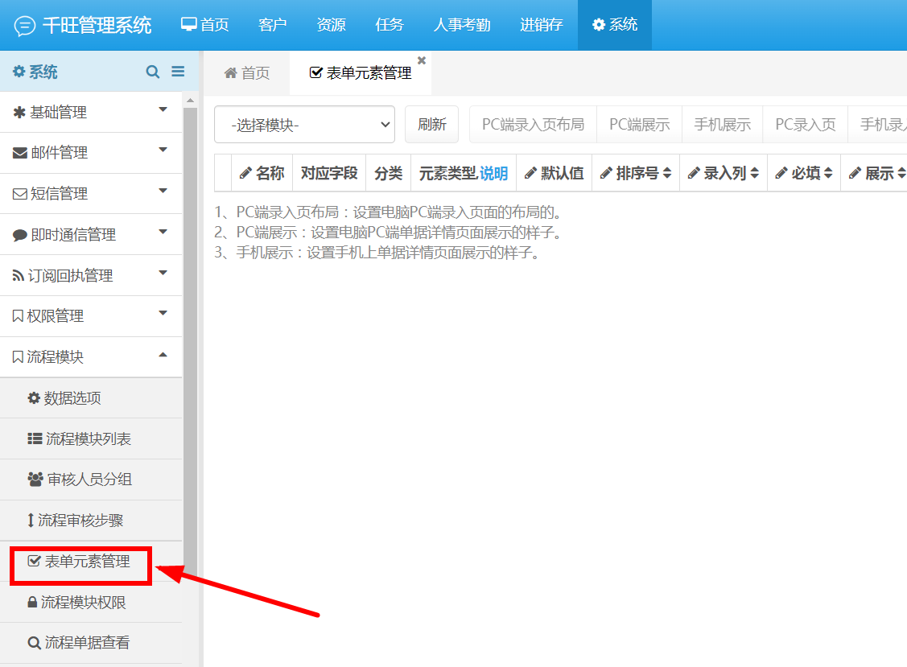Screen dimensions: 907x667
Task: Click the 刷新 button
Action: 431,125
